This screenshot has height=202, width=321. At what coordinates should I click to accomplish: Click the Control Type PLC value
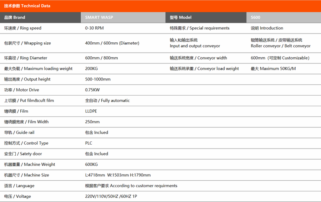click(x=88, y=143)
